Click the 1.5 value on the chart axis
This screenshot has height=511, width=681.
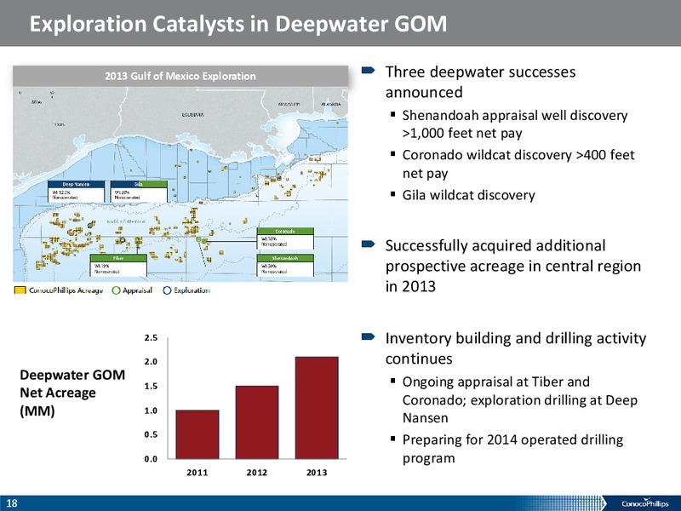point(151,387)
